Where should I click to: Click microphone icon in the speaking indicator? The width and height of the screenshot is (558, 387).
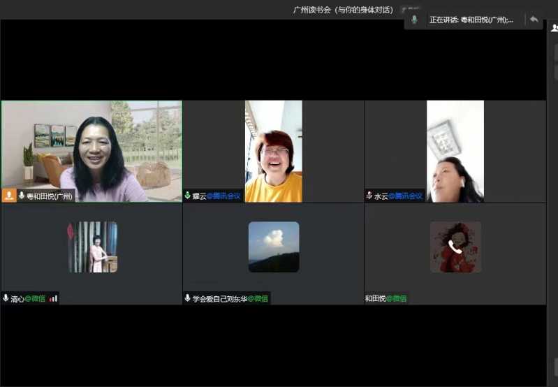click(414, 20)
